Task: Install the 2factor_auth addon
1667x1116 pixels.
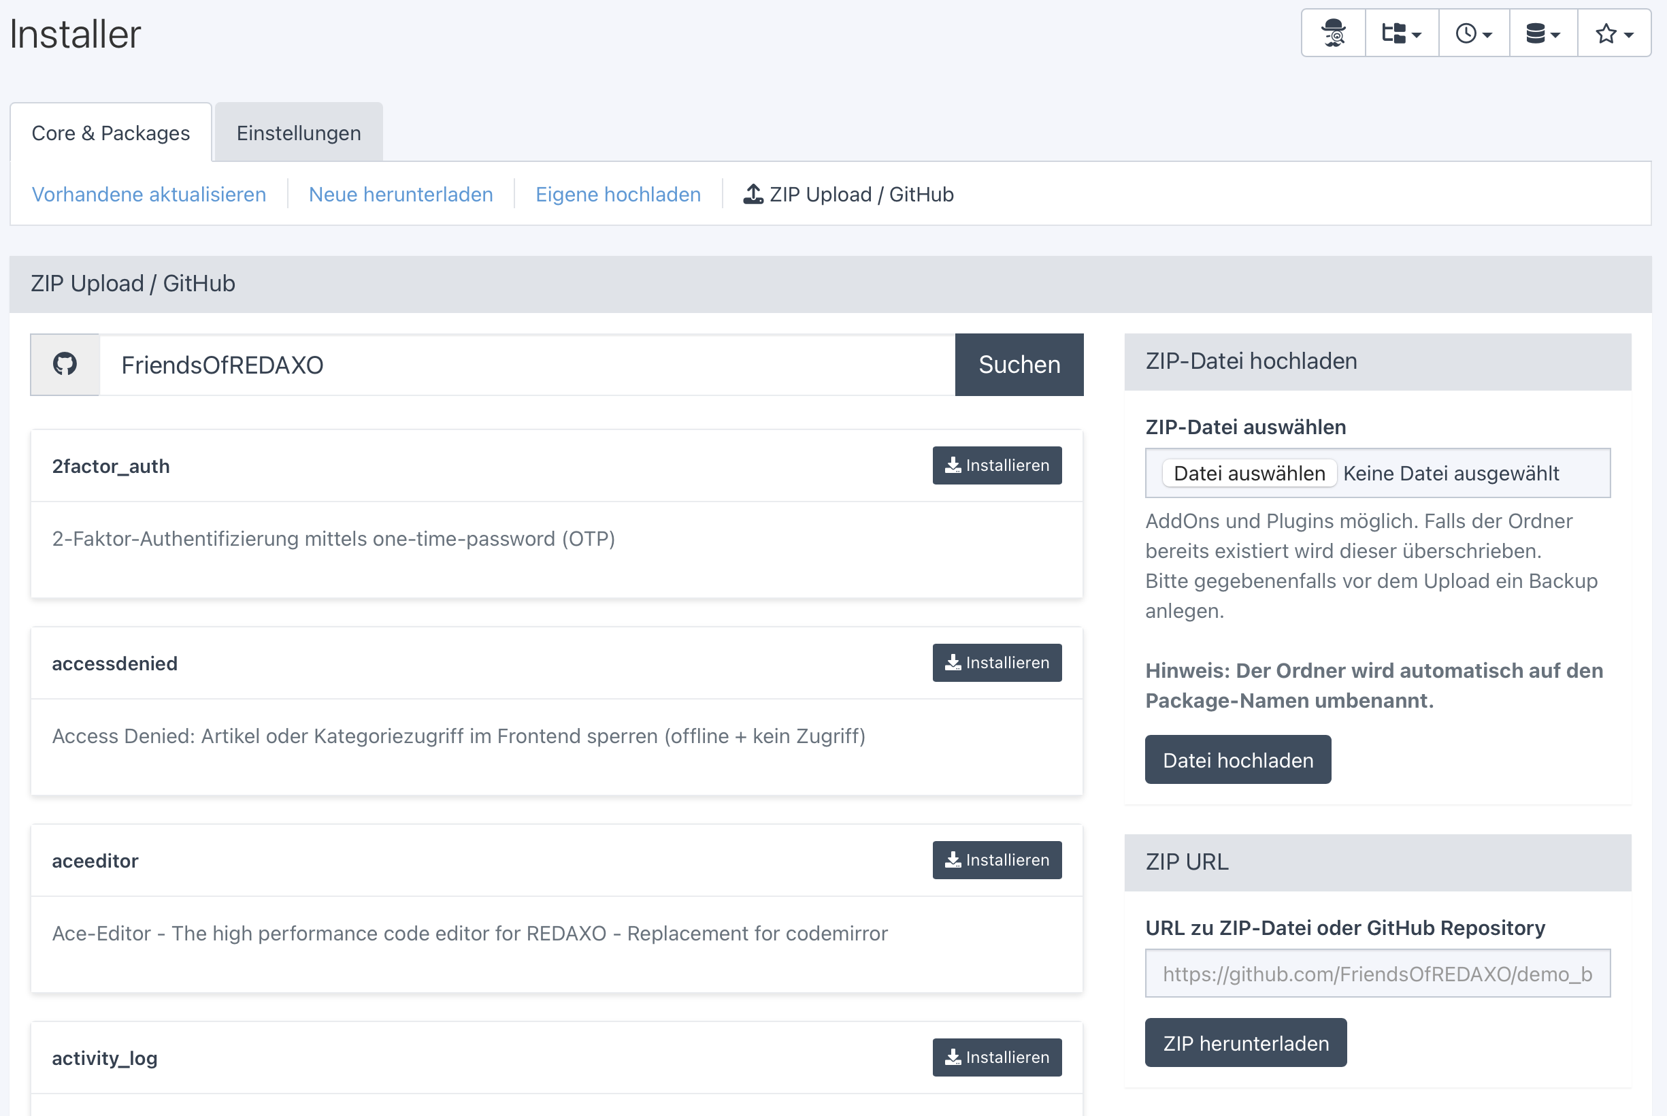Action: (996, 465)
